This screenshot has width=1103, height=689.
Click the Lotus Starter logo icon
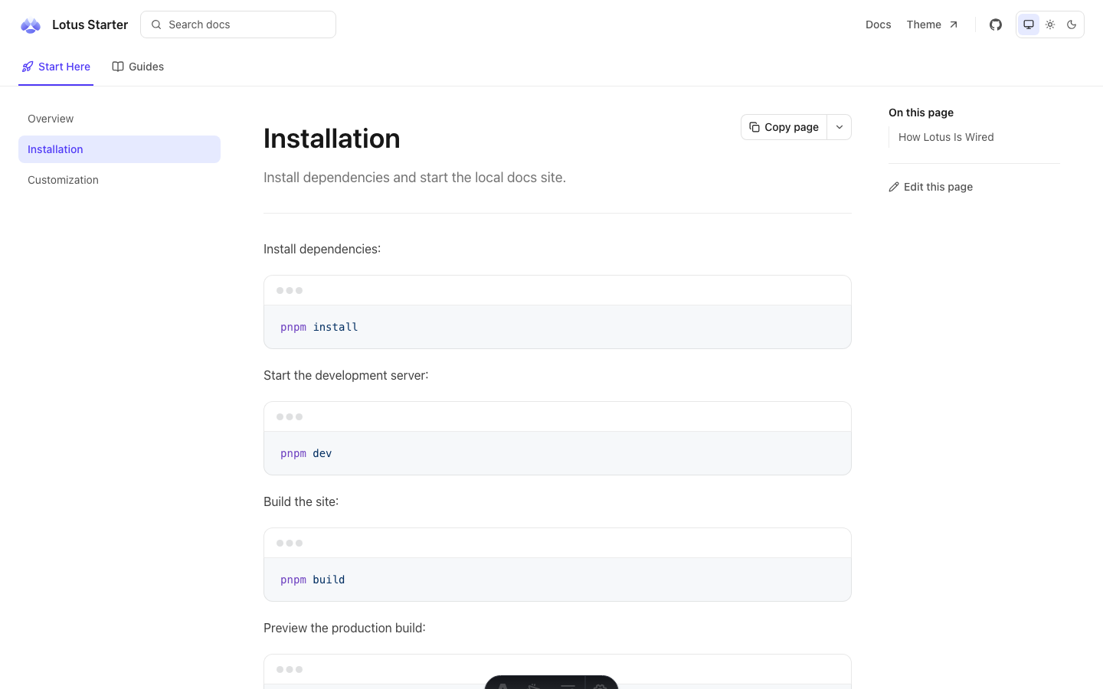[31, 25]
